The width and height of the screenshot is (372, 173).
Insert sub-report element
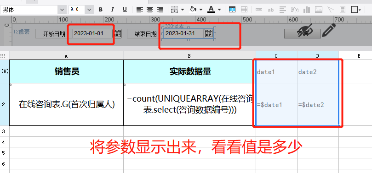pyautogui.click(x=343, y=10)
